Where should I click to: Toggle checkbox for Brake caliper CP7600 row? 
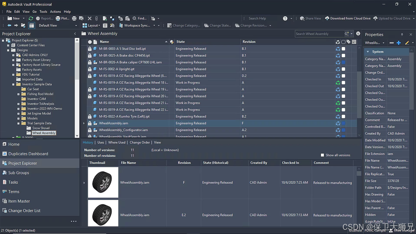click(x=343, y=62)
